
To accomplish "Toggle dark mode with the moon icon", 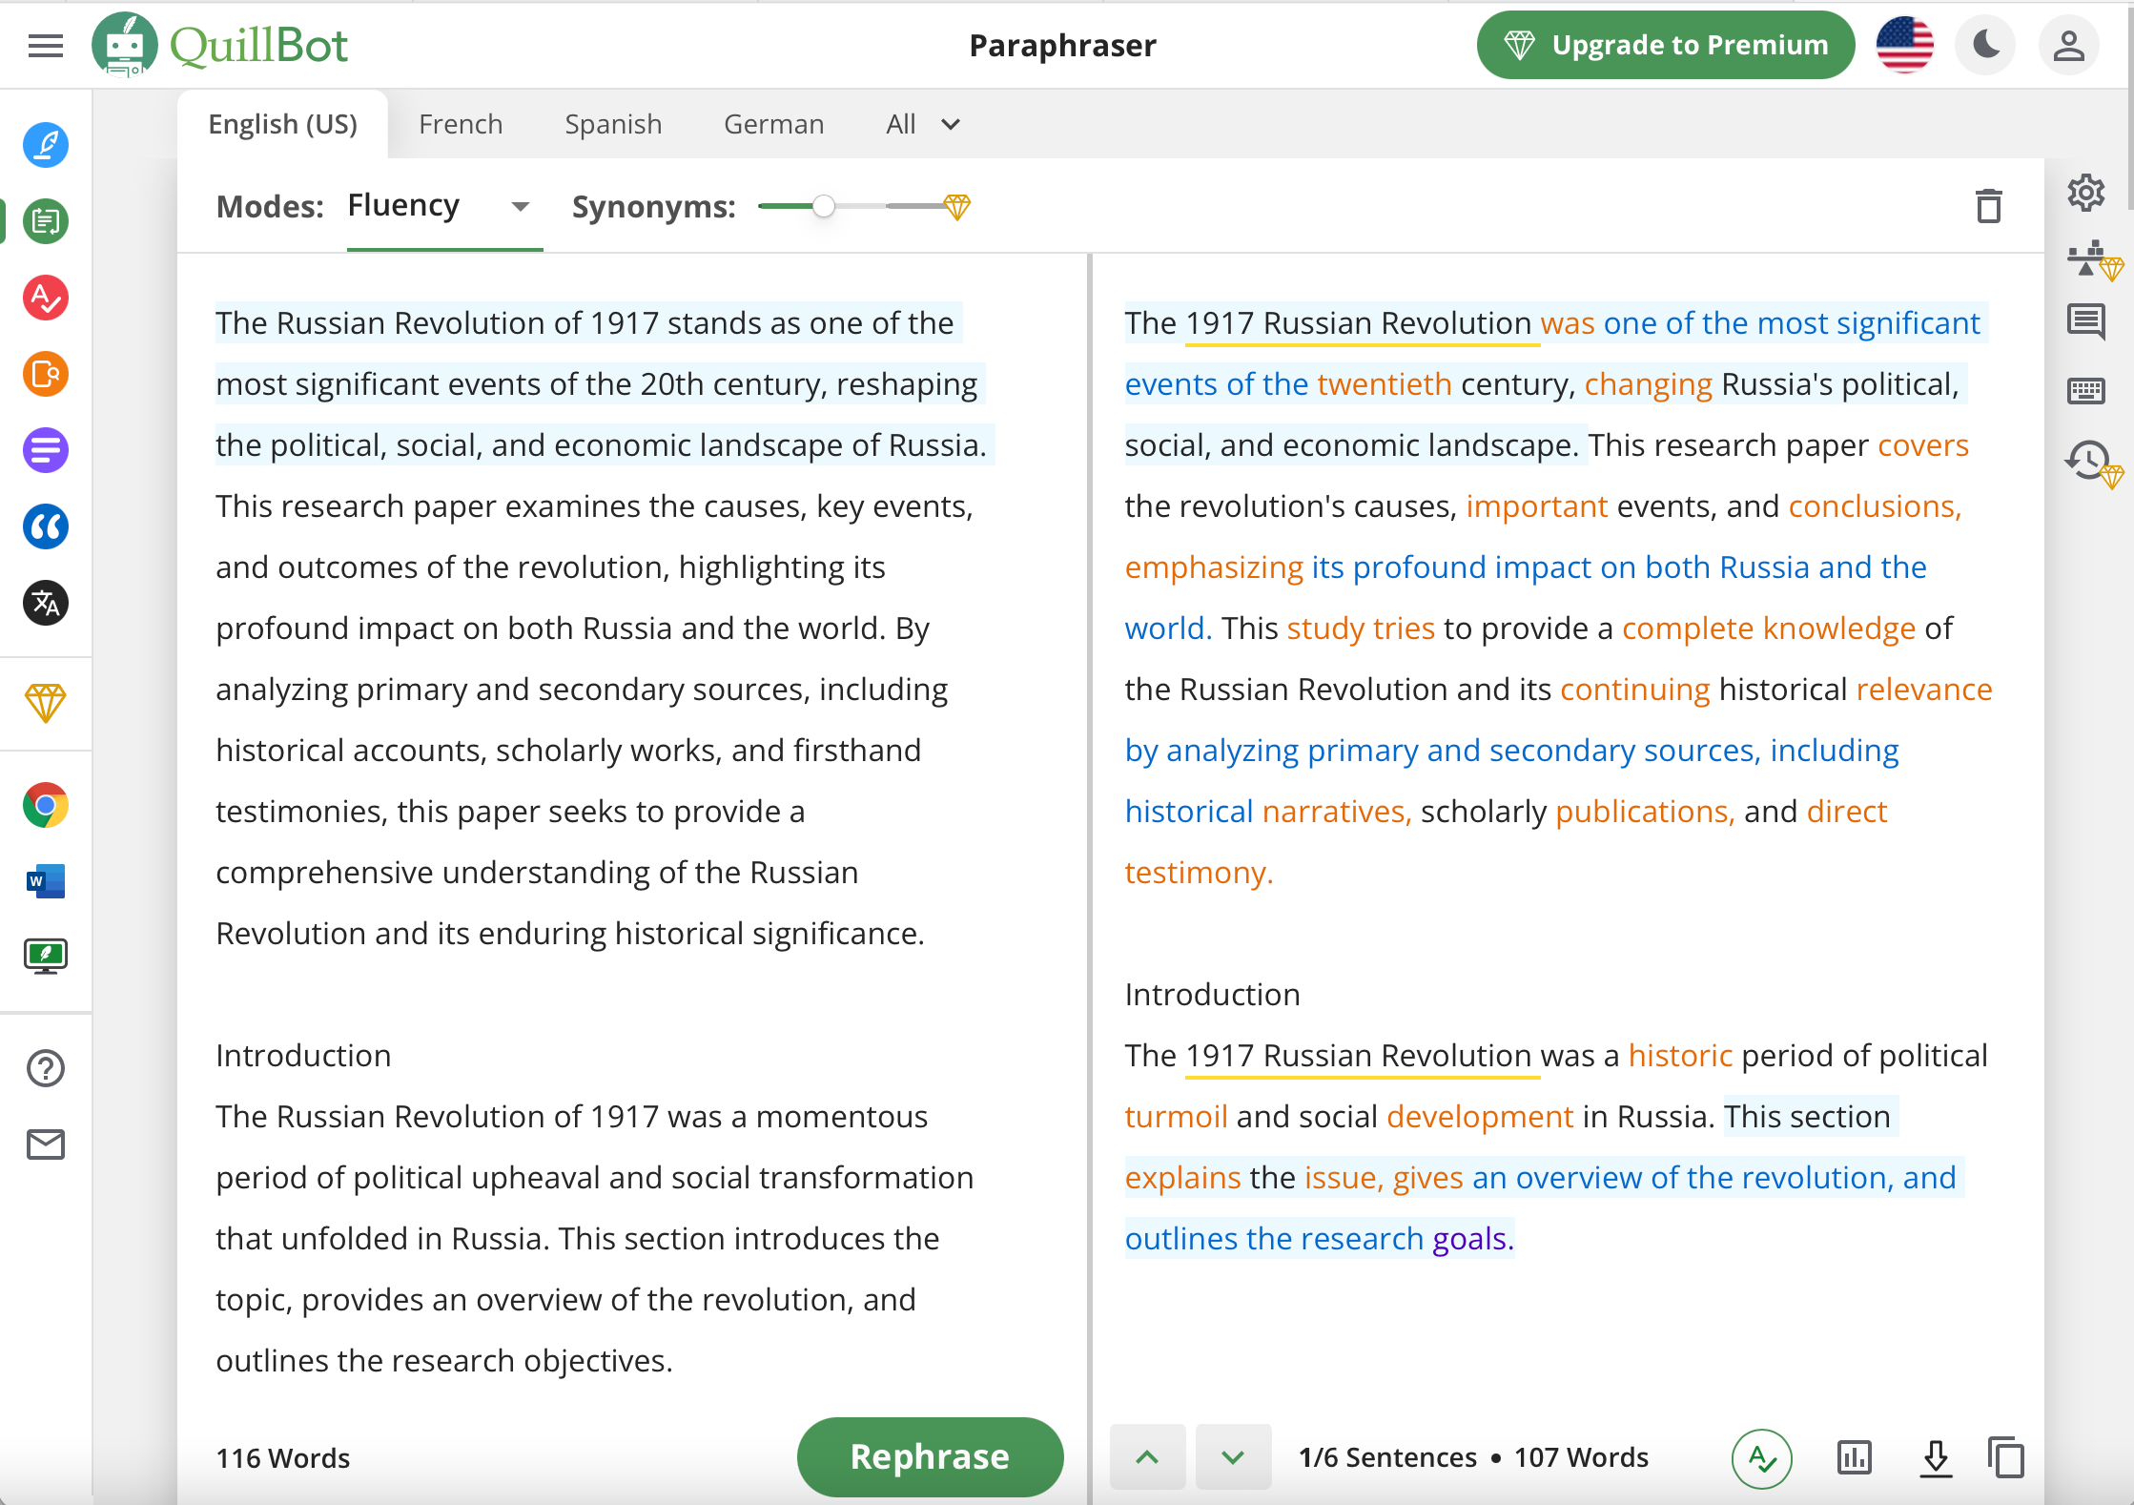I will 1985,45.
